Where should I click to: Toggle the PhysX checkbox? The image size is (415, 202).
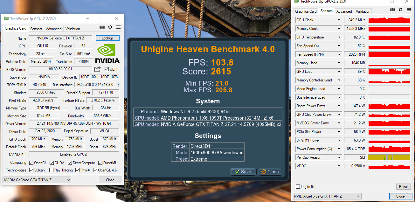coord(77,170)
